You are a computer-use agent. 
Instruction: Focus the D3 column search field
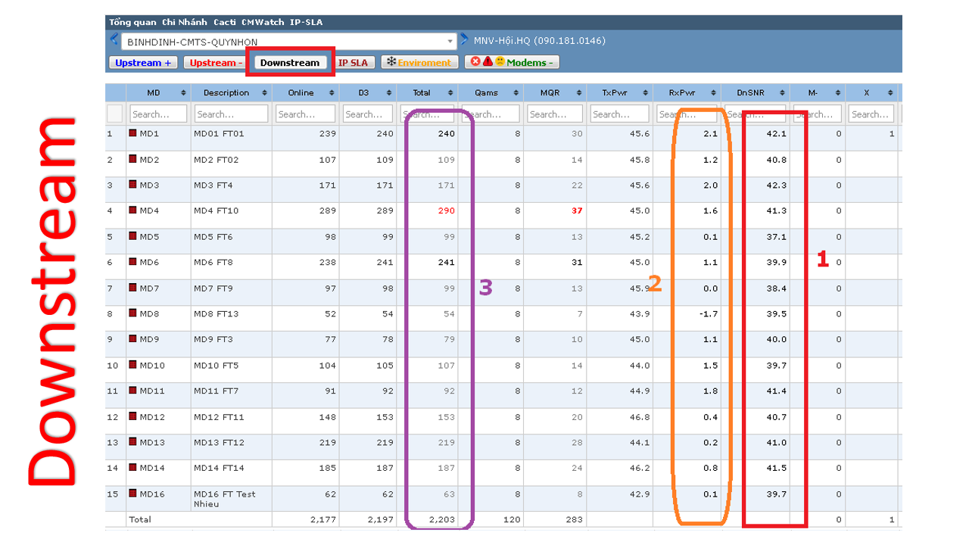pos(368,114)
